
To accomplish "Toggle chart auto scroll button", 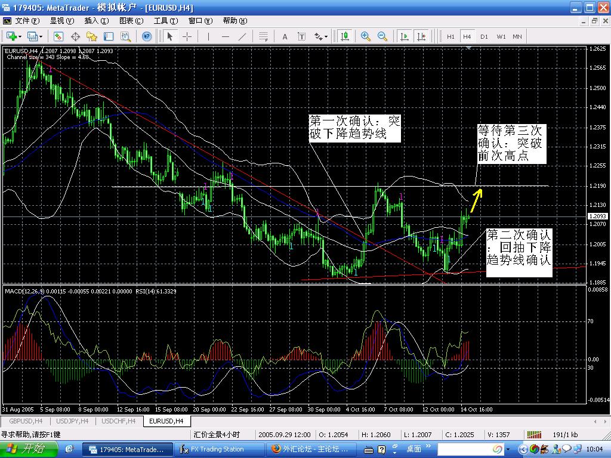I will [x=405, y=36].
